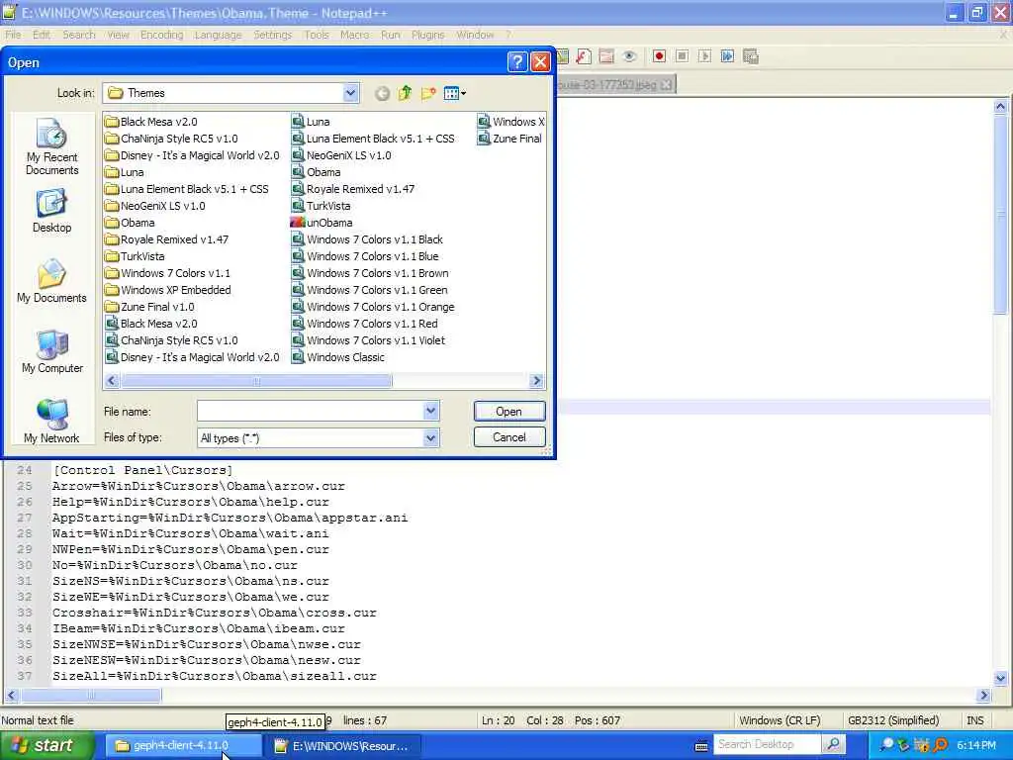Click GB2312 (Simplified) encoding in status bar
This screenshot has height=760, width=1013.
tap(893, 720)
